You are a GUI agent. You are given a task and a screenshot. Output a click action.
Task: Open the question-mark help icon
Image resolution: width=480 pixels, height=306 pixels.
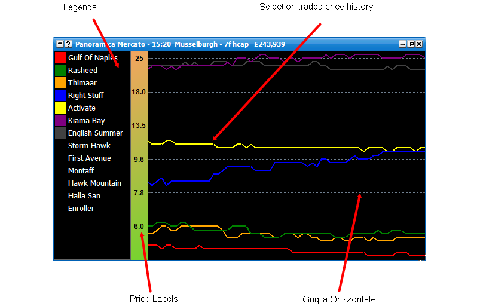click(69, 44)
